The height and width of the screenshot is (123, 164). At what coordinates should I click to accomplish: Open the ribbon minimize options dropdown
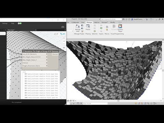120,23
